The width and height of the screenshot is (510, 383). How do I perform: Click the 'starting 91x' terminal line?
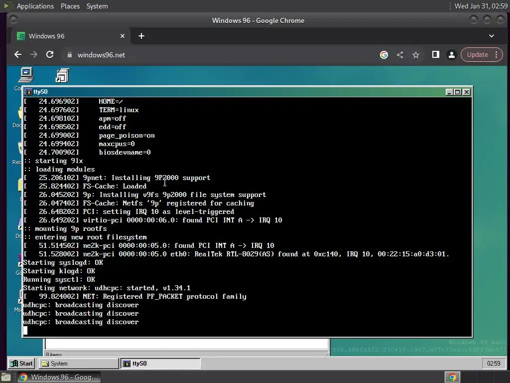point(53,161)
